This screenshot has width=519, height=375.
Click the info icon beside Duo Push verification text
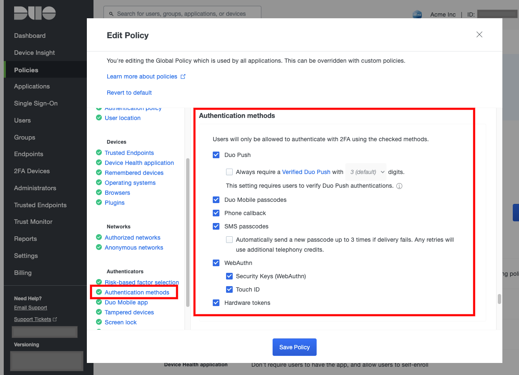(x=399, y=186)
